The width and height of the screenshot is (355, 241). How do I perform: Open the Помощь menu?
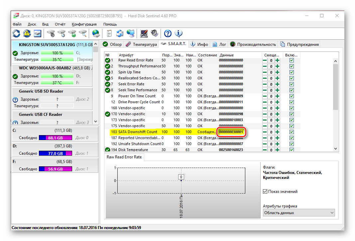pos(110,24)
